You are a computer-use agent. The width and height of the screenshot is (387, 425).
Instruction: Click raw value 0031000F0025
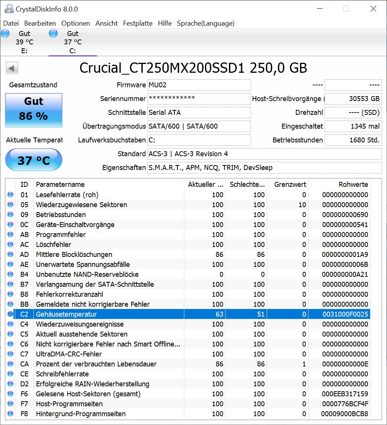345,314
